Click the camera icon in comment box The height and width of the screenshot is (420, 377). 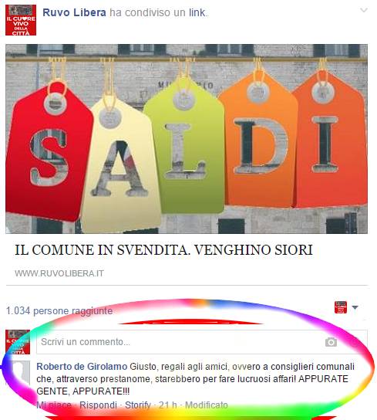coord(331,342)
